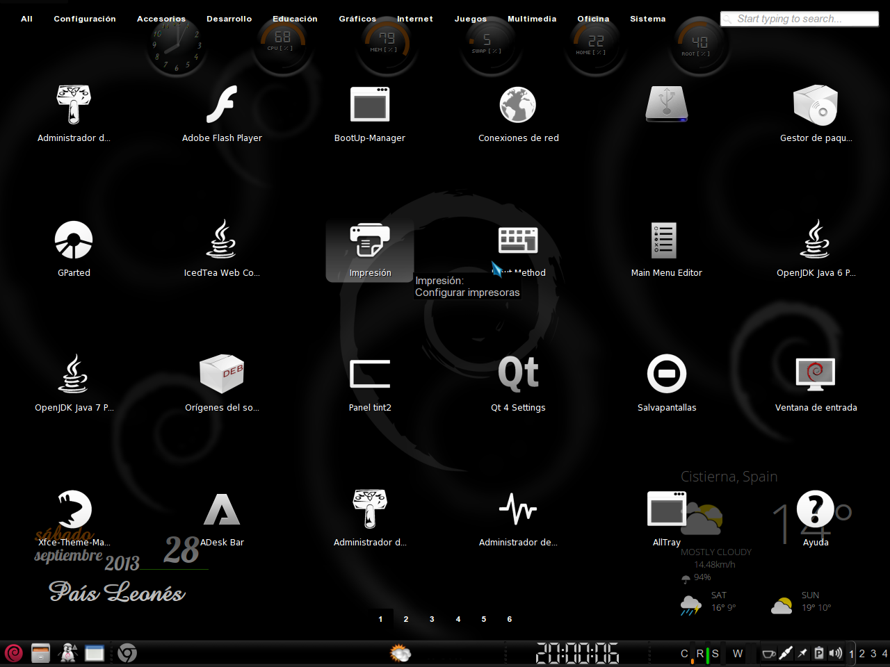890x667 pixels.
Task: Open the Debian swirl menu in taskbar
Action: (x=14, y=653)
